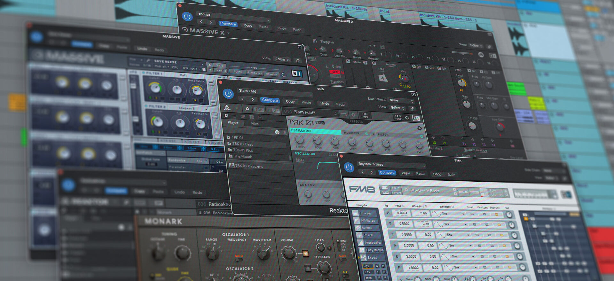Go to previous preset in Massive X window
This screenshot has width=614, height=281.
pyautogui.click(x=201, y=22)
